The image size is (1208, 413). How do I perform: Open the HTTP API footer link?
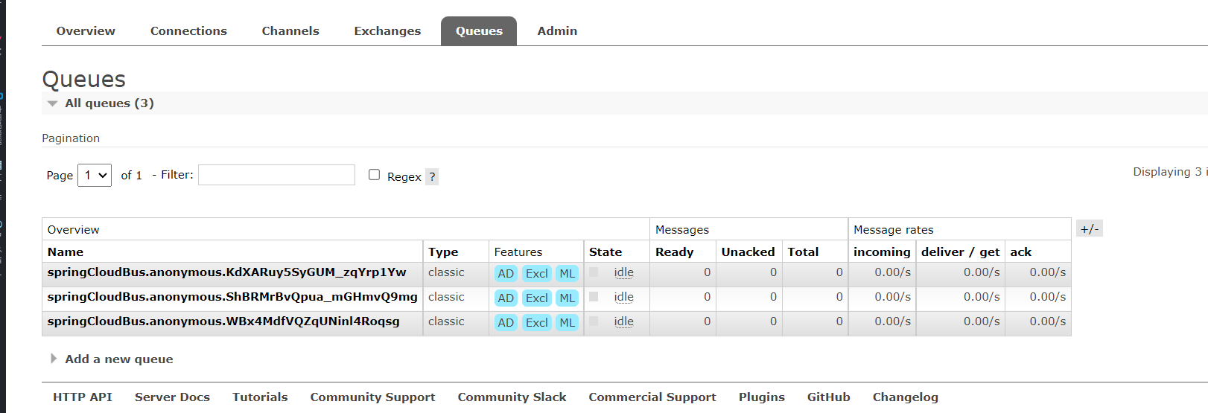(83, 397)
